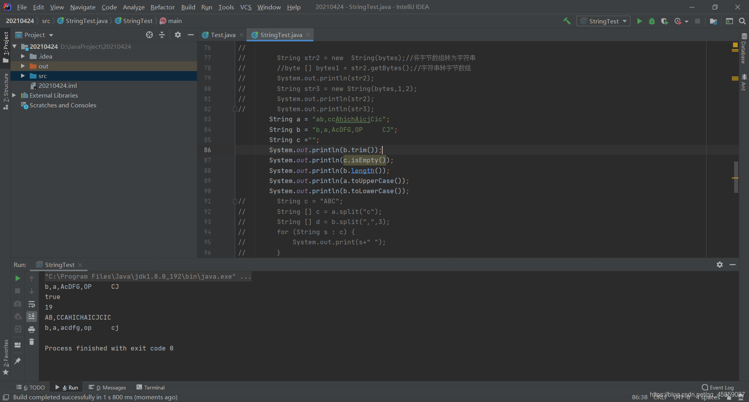Start debugging with the bug icon
Viewport: 749px width, 402px height.
coord(652,21)
